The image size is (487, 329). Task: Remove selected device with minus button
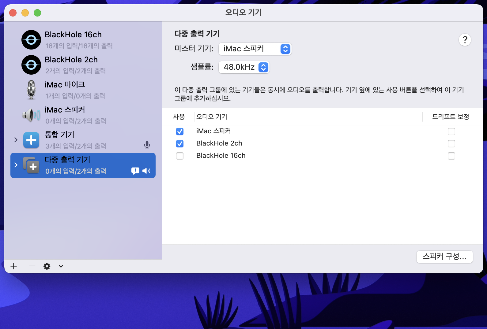pos(32,266)
